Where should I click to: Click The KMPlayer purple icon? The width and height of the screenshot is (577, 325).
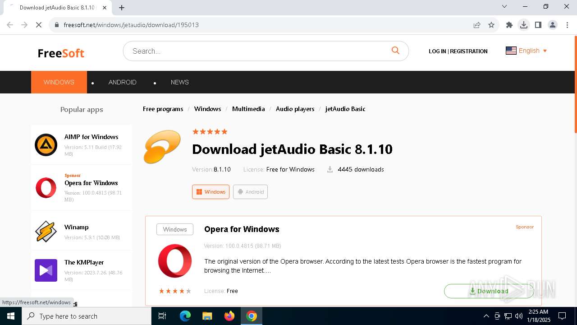pos(46,270)
